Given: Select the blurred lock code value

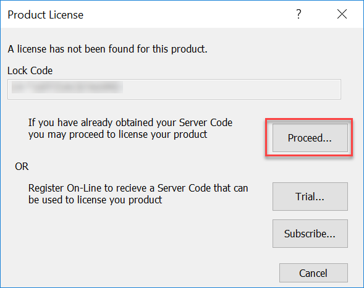Looking at the screenshot, I should coord(67,87).
